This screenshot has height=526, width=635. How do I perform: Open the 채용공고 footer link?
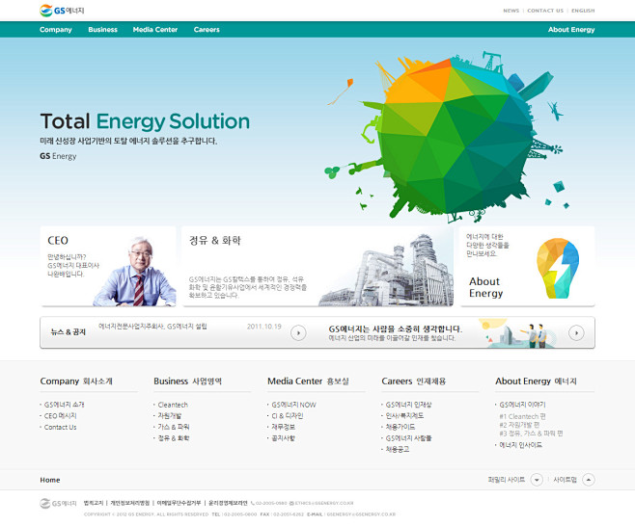pos(398,449)
